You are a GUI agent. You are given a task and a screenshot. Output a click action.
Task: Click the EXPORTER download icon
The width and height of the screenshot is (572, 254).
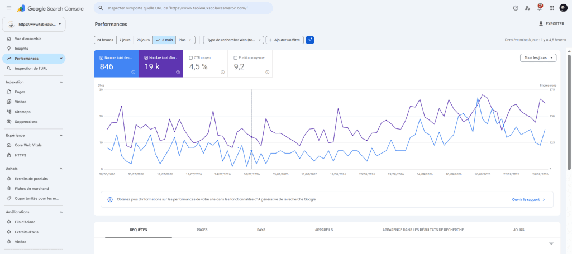[541, 23]
